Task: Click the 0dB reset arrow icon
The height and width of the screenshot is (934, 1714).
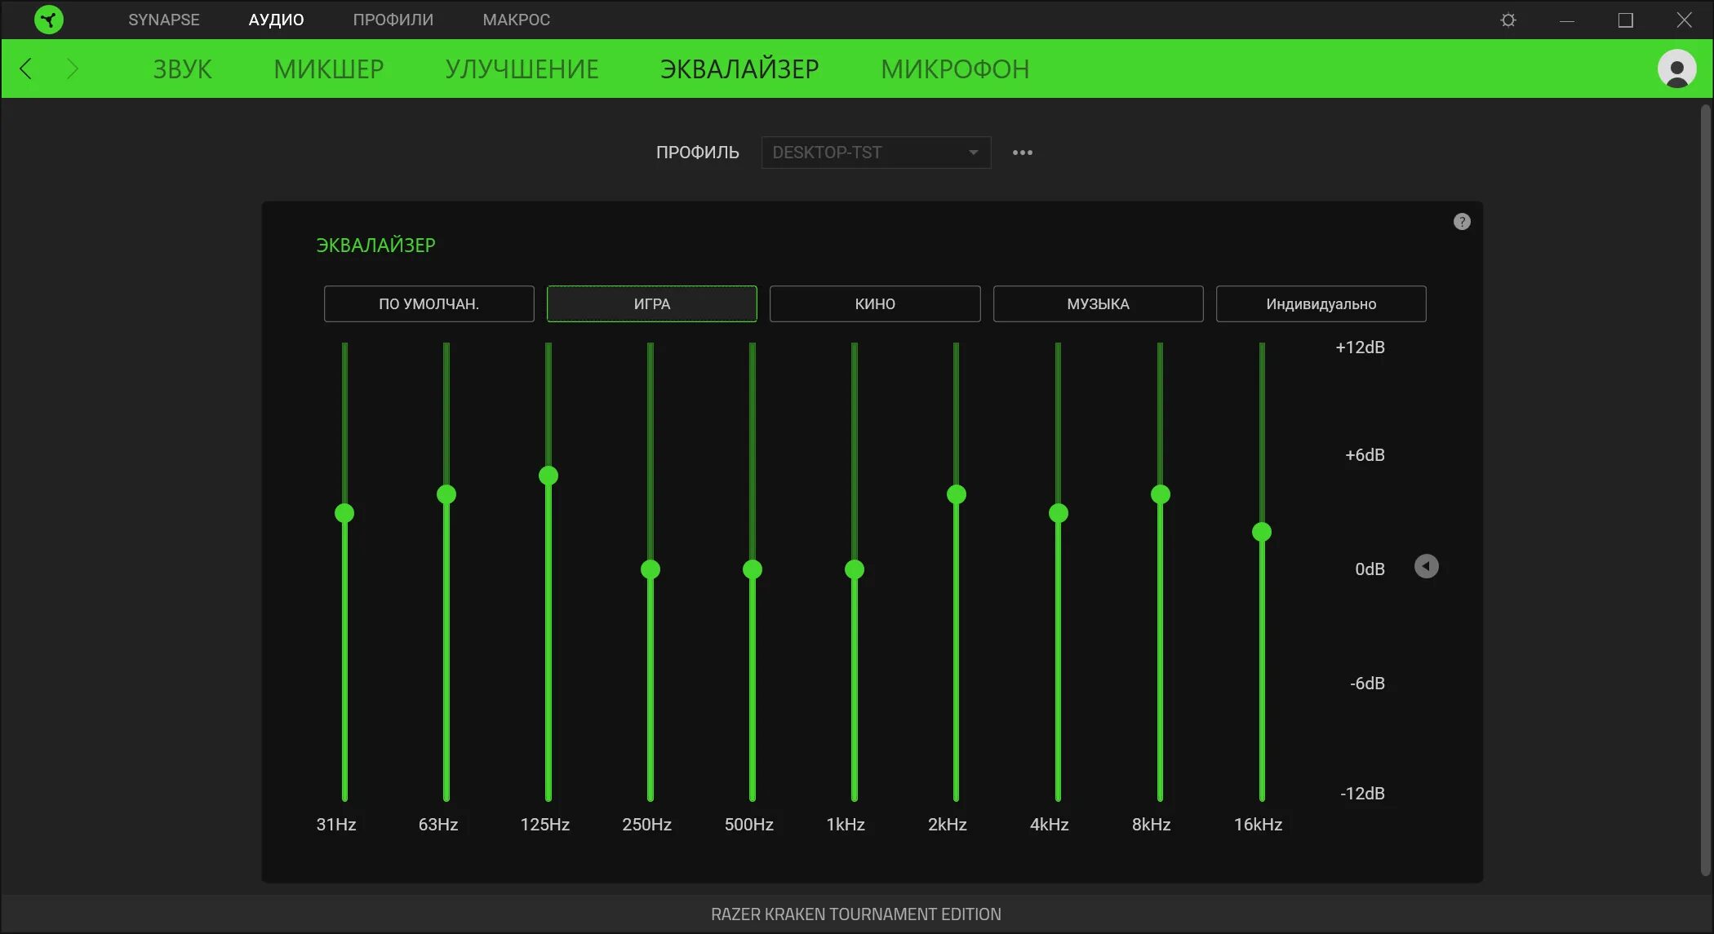Action: point(1426,566)
